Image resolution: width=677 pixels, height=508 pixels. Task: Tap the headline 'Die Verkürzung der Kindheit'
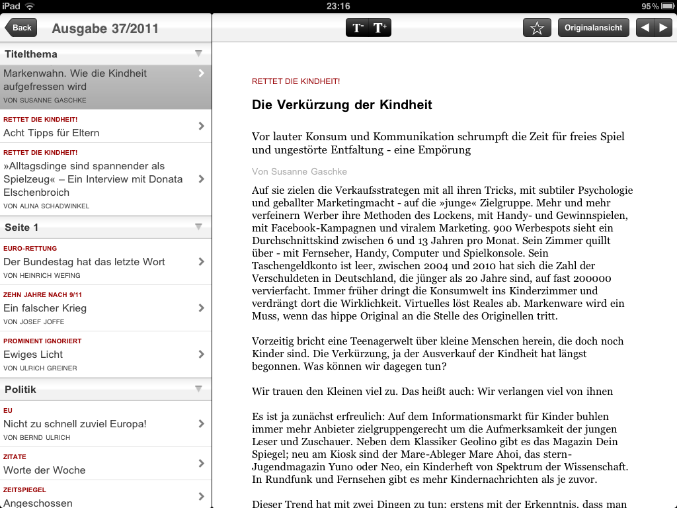click(x=342, y=105)
